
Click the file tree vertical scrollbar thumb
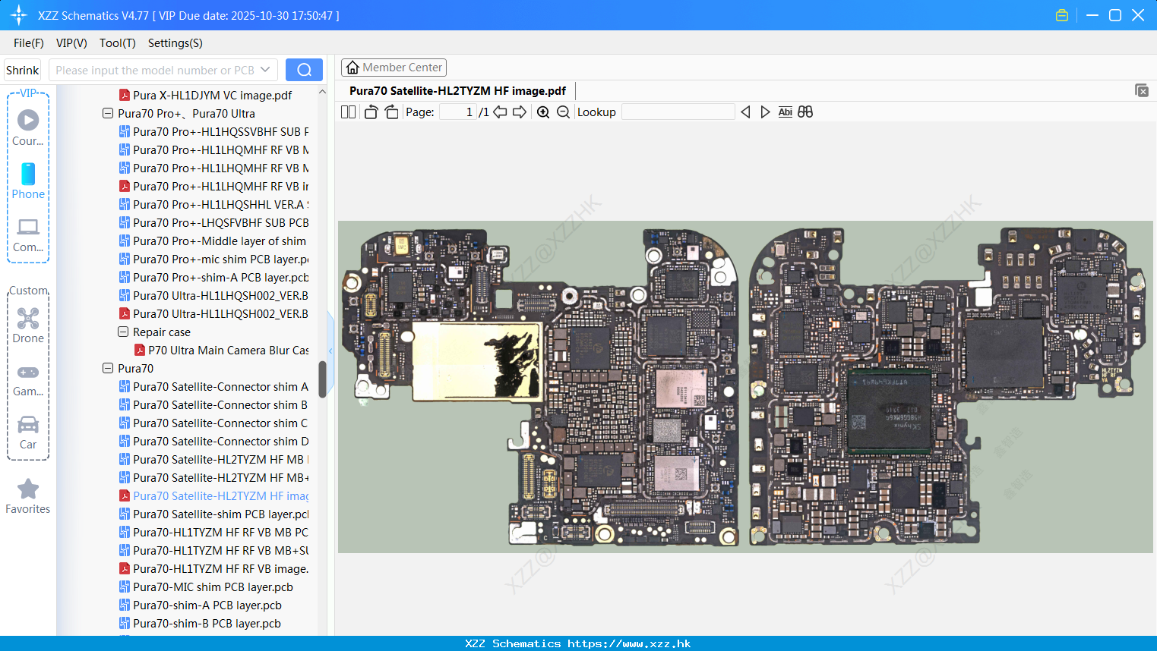tap(322, 379)
